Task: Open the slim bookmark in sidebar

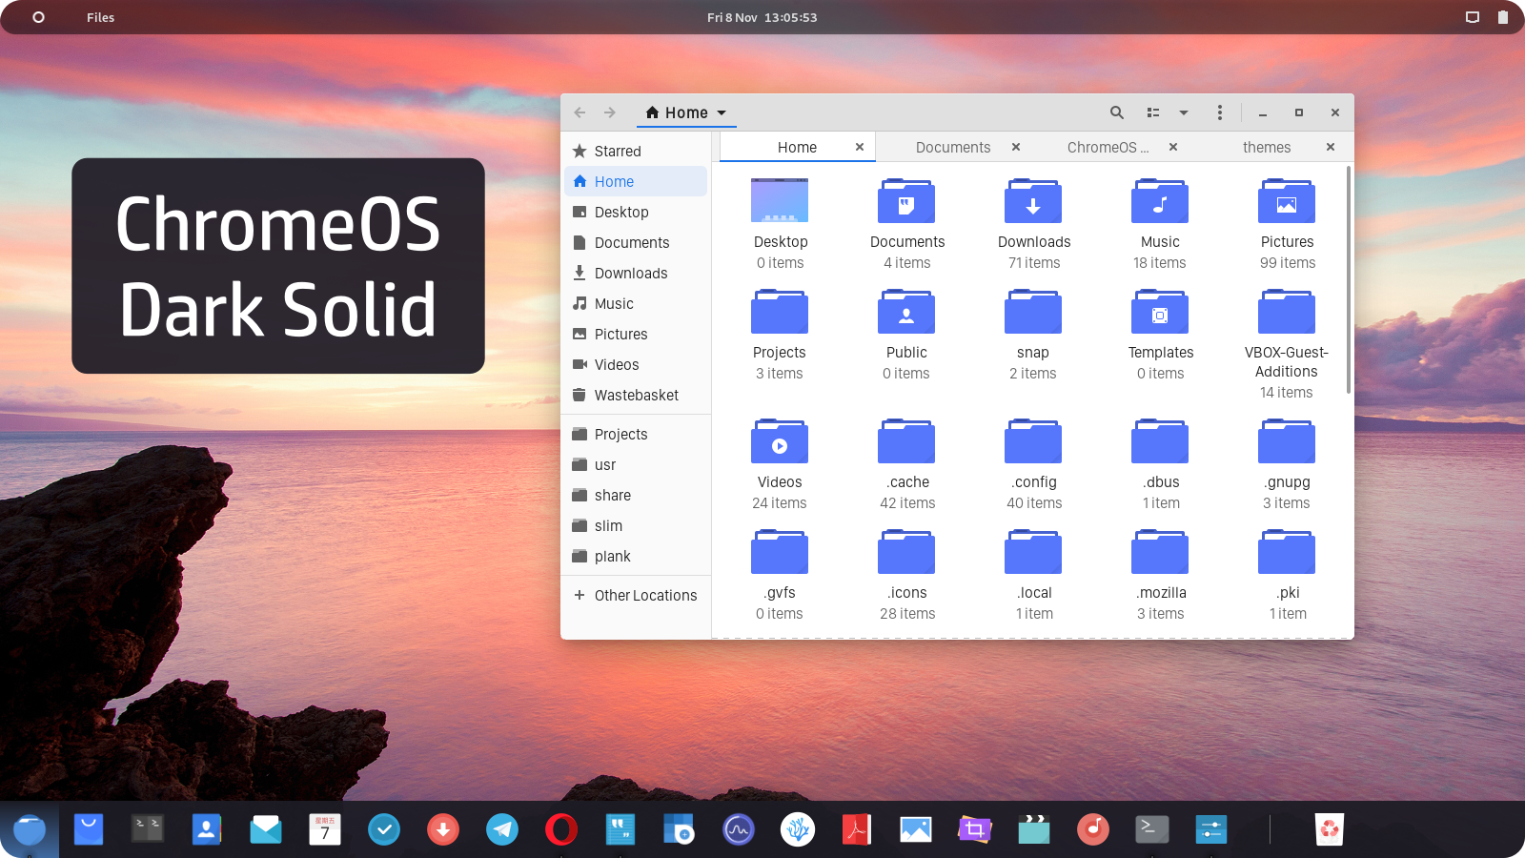Action: [636, 525]
